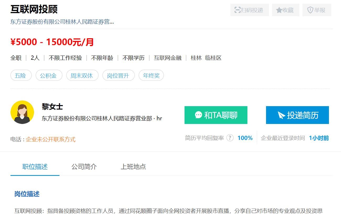Click the 2人 headcount text
341x217 pixels.
35,58
